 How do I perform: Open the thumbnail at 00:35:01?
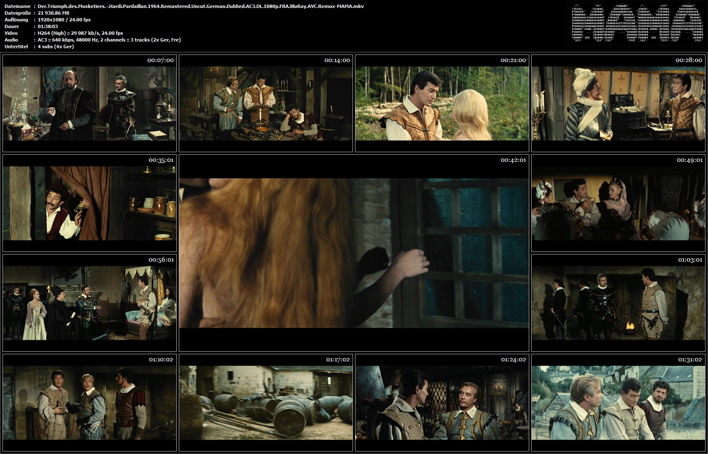(x=89, y=203)
